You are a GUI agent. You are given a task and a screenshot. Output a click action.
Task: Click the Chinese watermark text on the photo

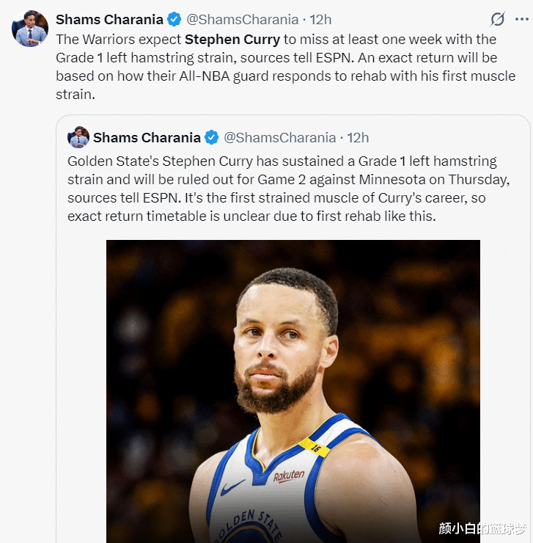click(x=482, y=528)
